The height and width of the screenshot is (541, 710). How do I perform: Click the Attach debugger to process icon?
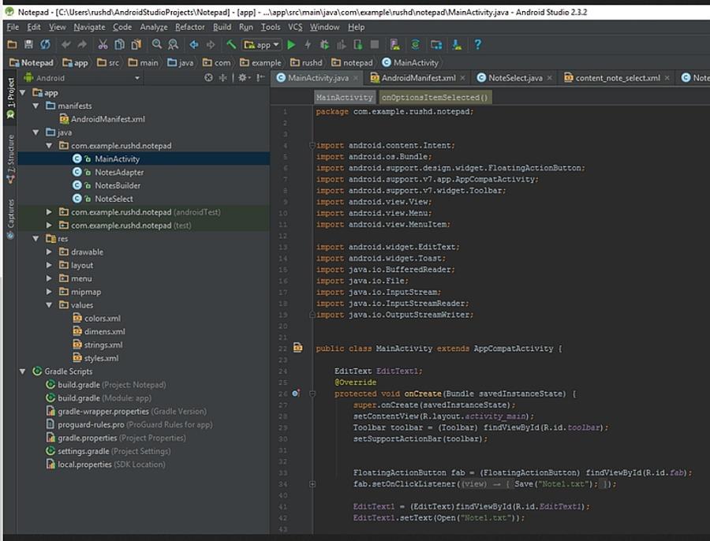point(357,44)
